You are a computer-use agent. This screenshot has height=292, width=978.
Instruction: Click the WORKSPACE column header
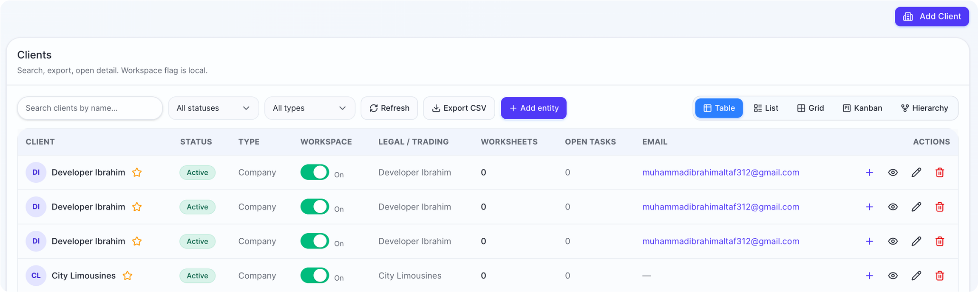click(326, 142)
